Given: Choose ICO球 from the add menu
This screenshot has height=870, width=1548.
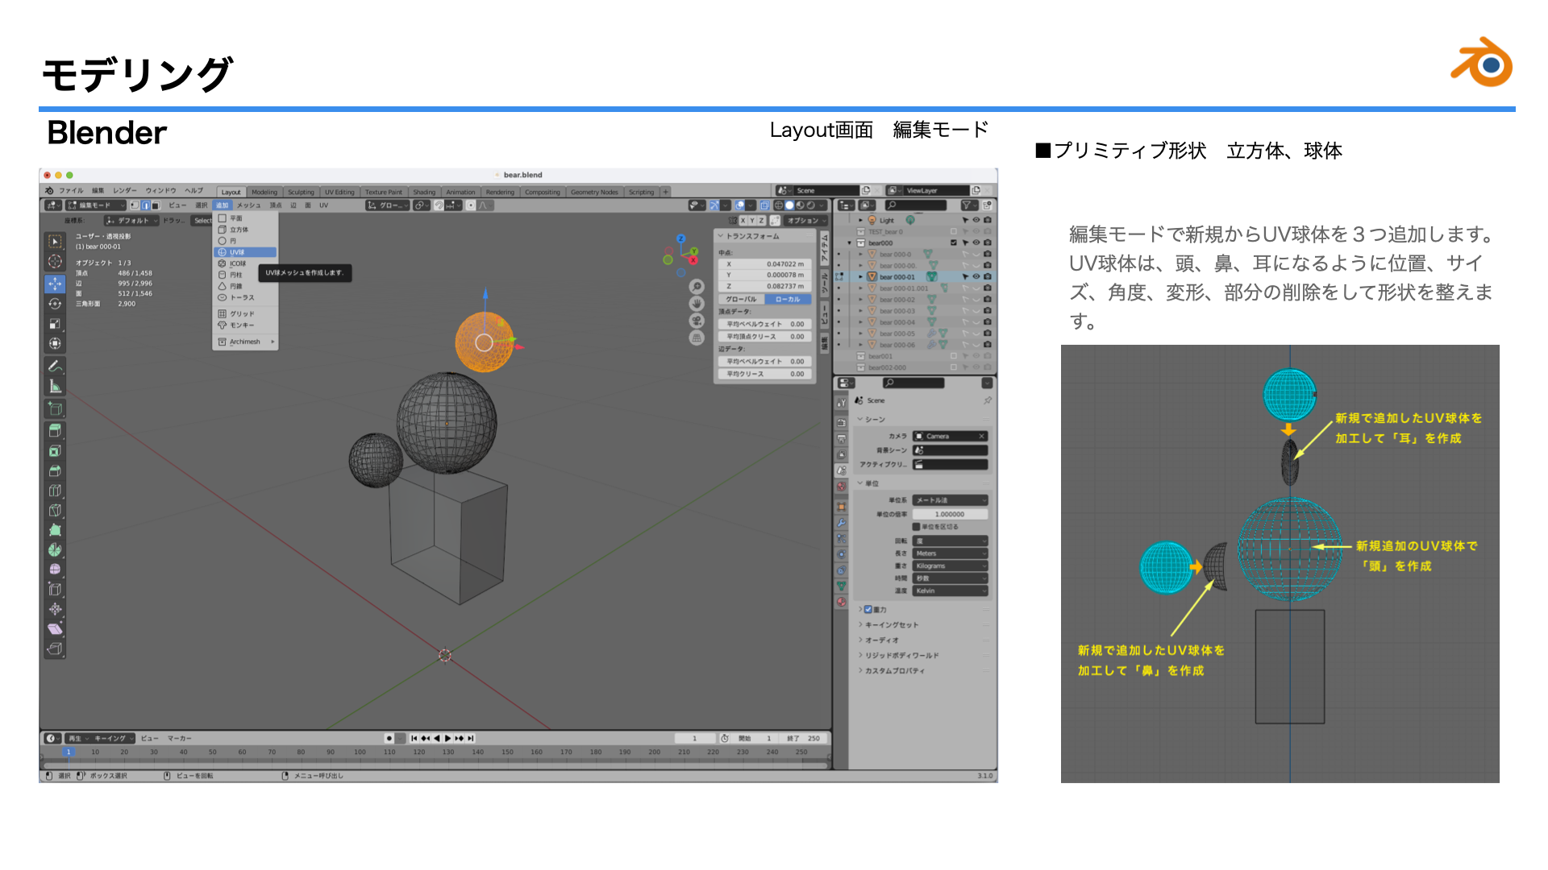Looking at the screenshot, I should pos(246,263).
